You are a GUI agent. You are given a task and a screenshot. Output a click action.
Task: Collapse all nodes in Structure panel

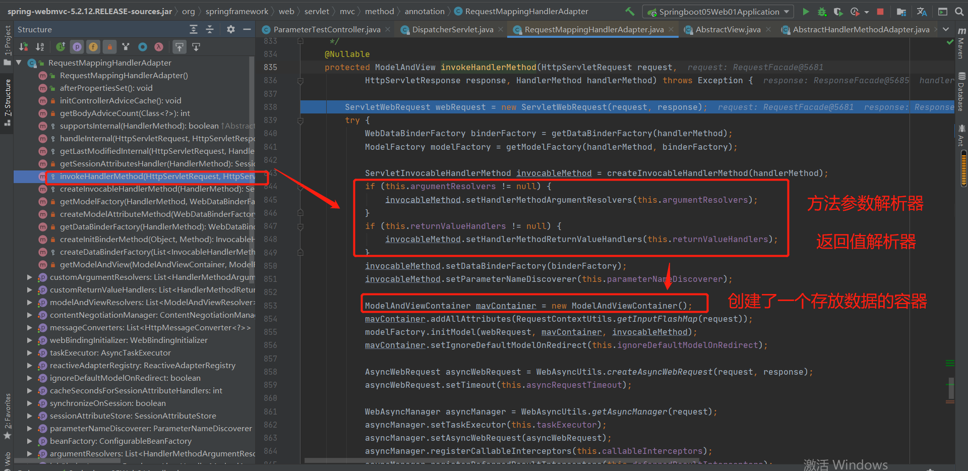[x=210, y=29]
